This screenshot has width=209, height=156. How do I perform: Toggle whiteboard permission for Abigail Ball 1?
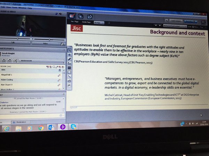pyautogui.click(x=59, y=75)
